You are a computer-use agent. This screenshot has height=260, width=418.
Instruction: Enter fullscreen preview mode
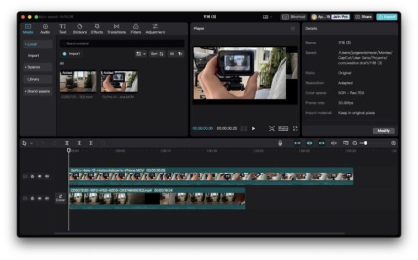(296, 129)
